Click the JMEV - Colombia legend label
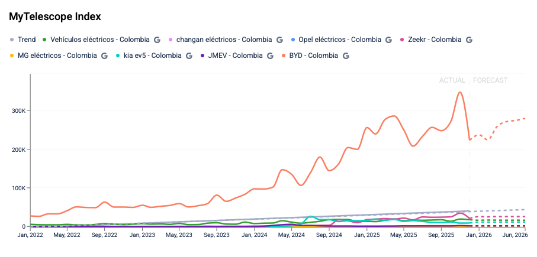Screen dimensions: 537x257 (x=235, y=56)
